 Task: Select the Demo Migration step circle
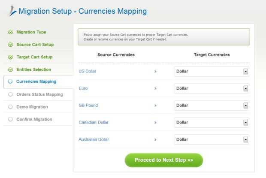pyautogui.click(x=10, y=107)
